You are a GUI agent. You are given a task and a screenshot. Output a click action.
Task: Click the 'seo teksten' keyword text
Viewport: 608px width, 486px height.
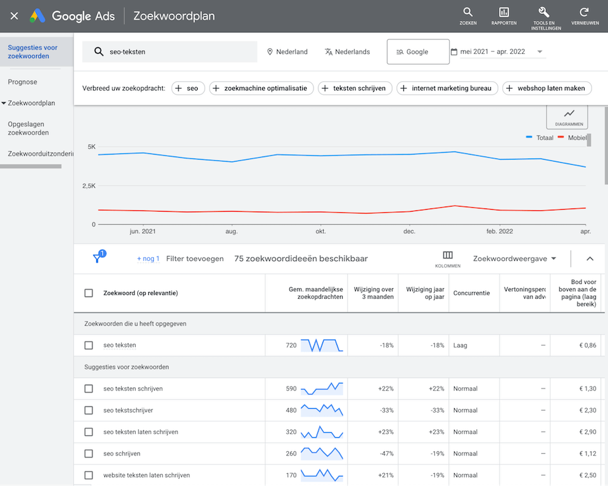[120, 345]
